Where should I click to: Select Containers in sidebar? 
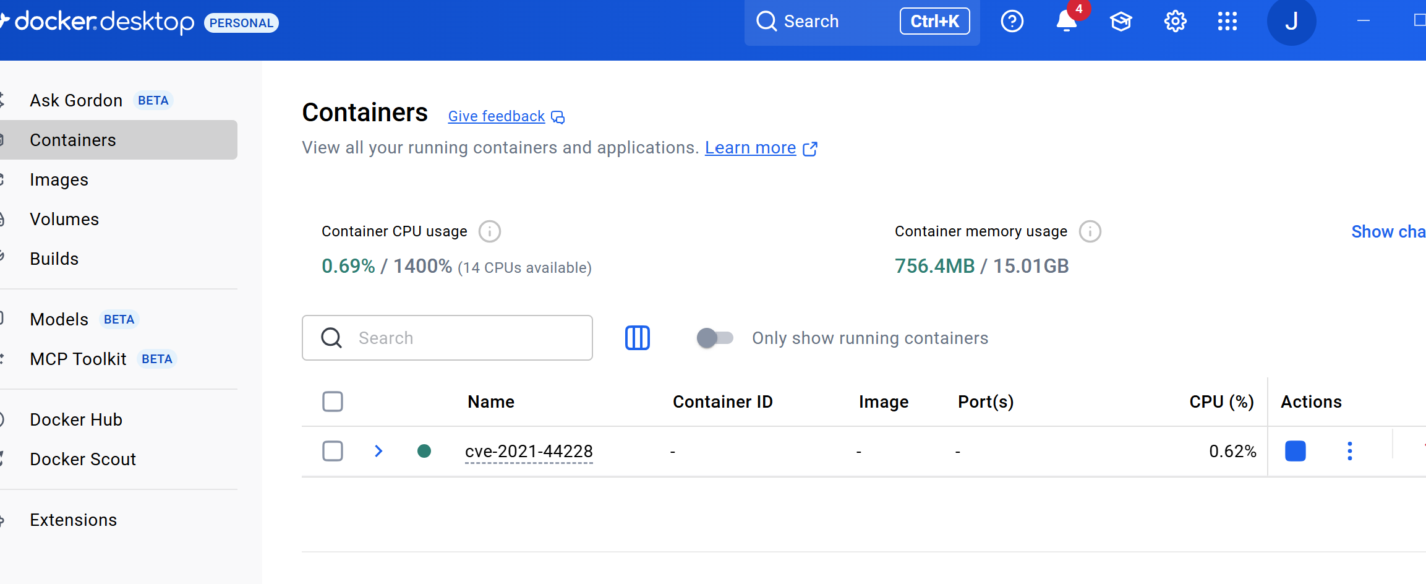(x=119, y=140)
